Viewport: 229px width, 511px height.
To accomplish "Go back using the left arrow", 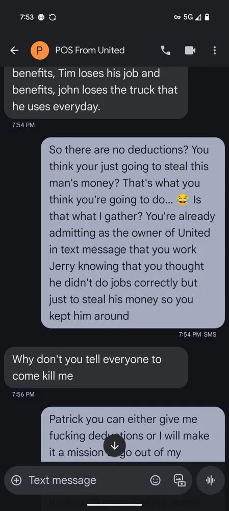I will 14,50.
